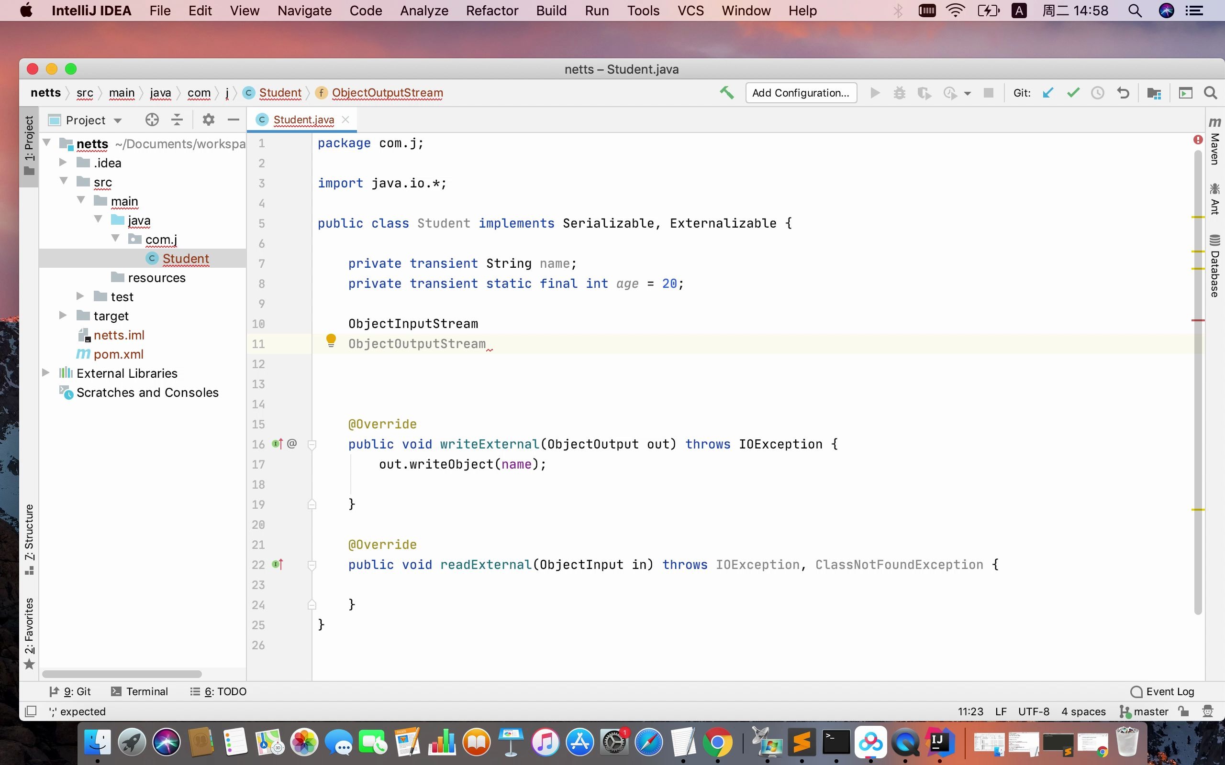Click the Git commit checkmark icon

pyautogui.click(x=1073, y=93)
